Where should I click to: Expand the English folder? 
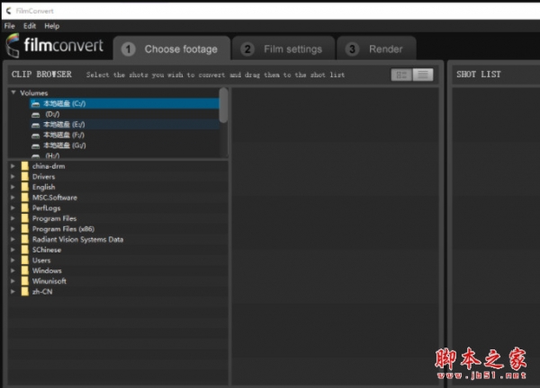pos(13,187)
